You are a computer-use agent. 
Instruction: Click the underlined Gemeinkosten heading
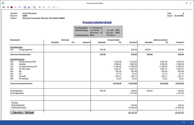17,59
